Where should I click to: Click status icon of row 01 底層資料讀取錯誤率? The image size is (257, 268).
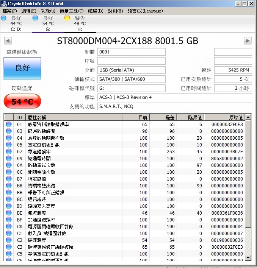point(9,124)
